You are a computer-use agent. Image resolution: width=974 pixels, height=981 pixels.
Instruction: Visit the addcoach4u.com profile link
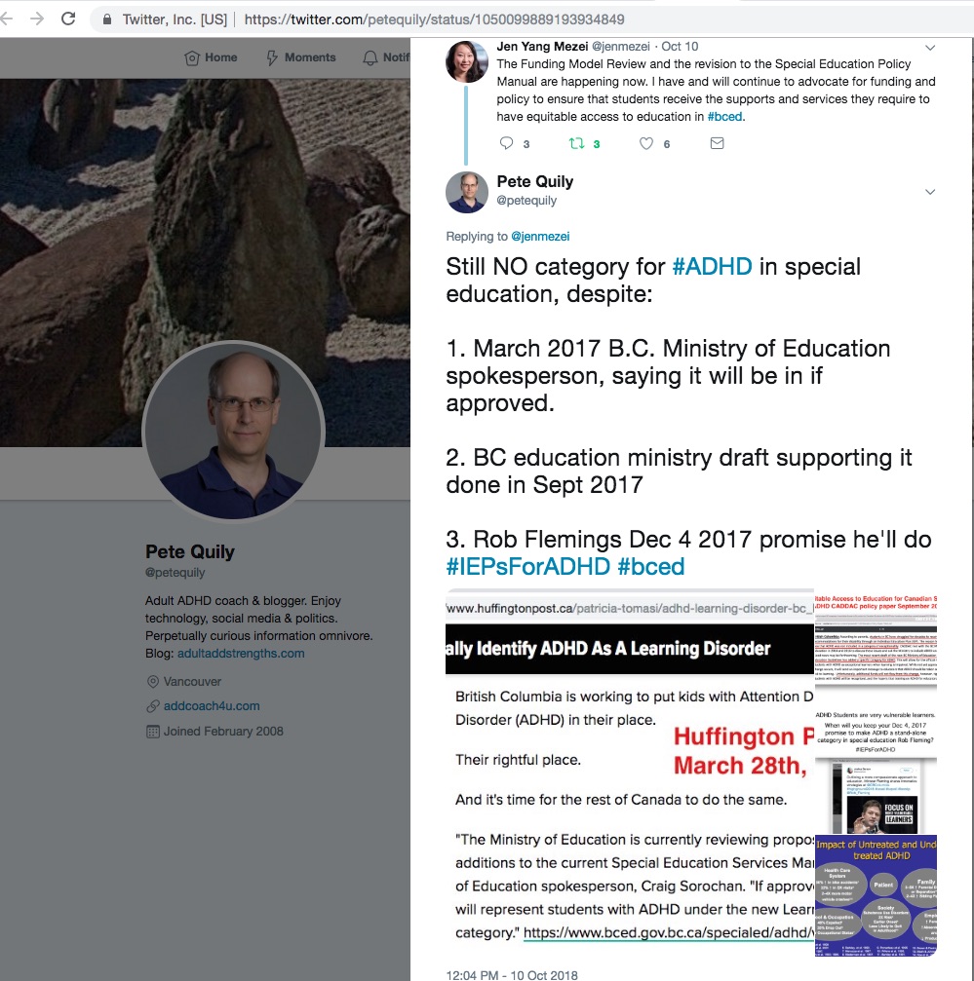[x=212, y=705]
